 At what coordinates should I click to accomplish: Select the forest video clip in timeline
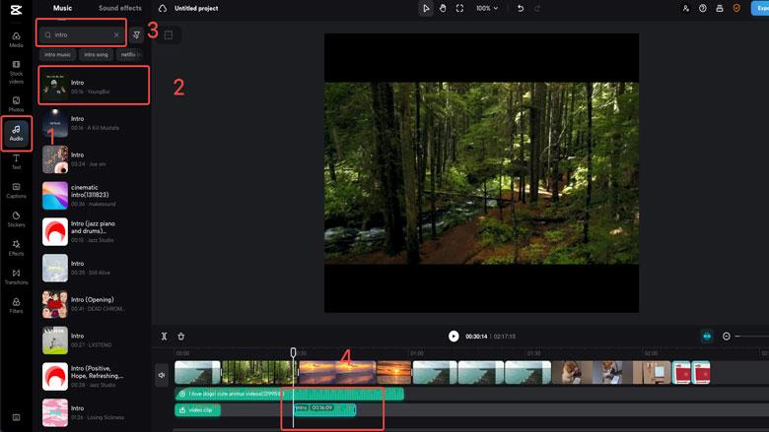(257, 373)
